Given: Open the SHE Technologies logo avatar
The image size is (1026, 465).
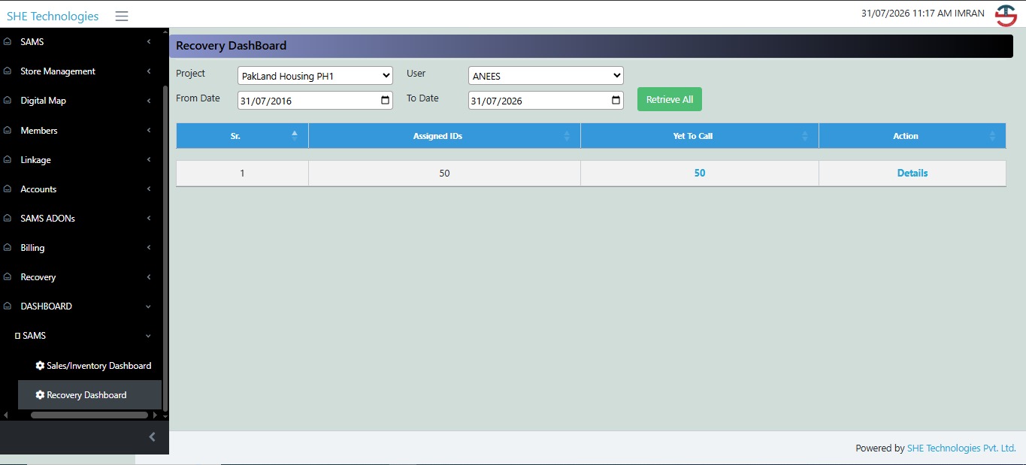Looking at the screenshot, I should [x=1006, y=15].
